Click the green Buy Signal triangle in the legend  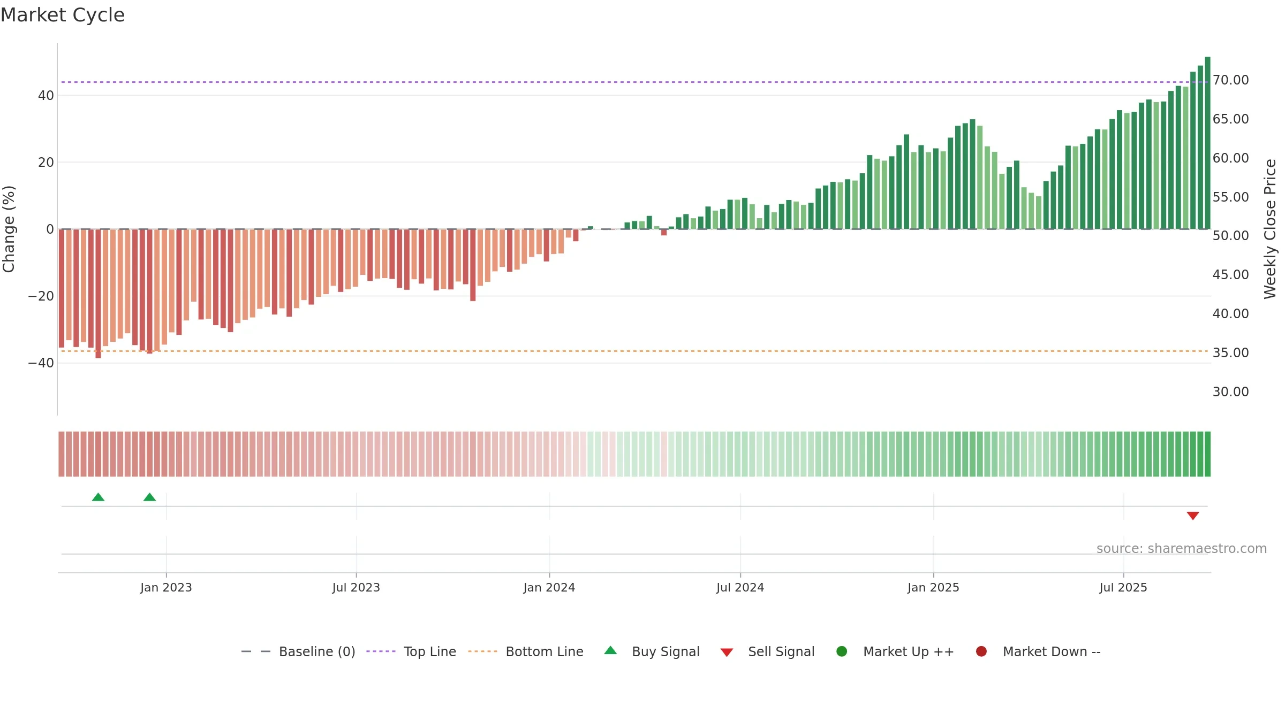pos(610,651)
